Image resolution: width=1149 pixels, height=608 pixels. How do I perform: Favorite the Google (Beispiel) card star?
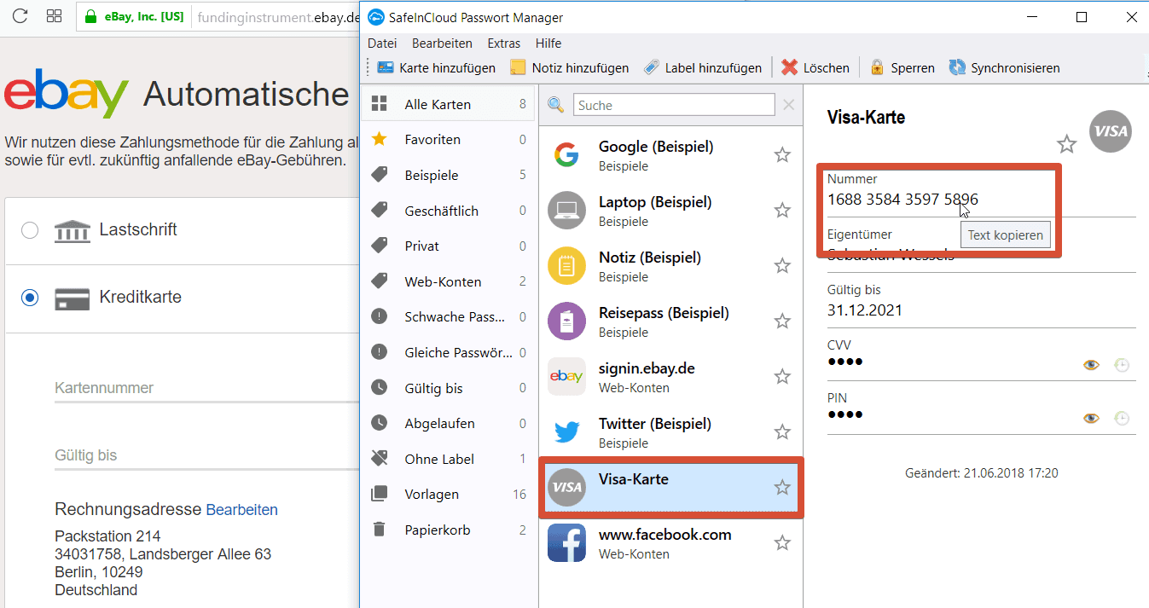[782, 154]
